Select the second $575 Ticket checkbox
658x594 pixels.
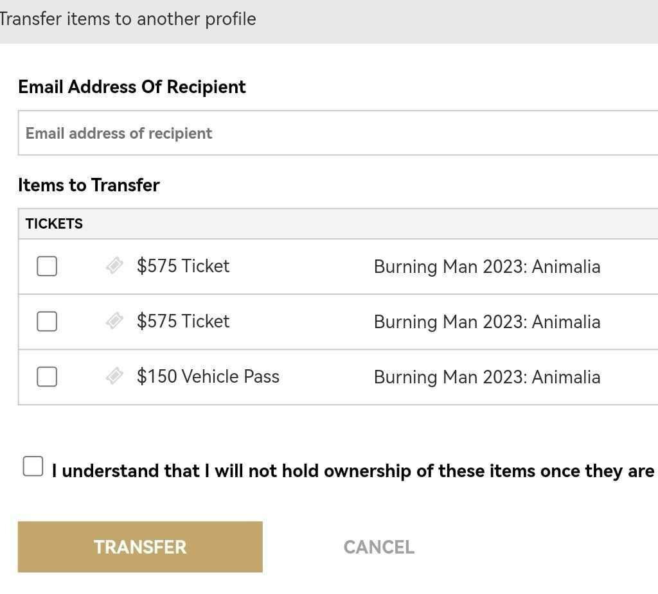click(x=47, y=321)
